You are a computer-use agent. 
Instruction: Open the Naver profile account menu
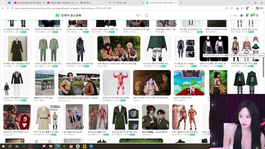(234, 15)
